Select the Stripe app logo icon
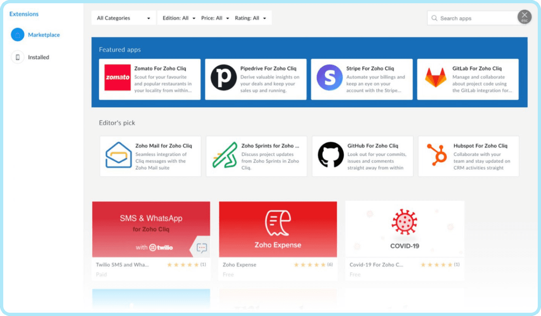 (329, 77)
